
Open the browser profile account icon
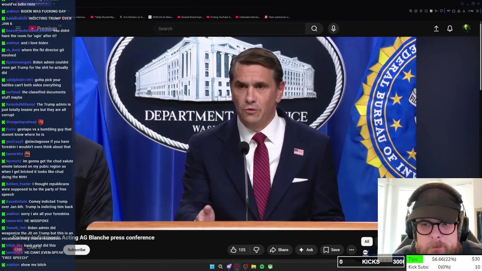tap(459, 11)
